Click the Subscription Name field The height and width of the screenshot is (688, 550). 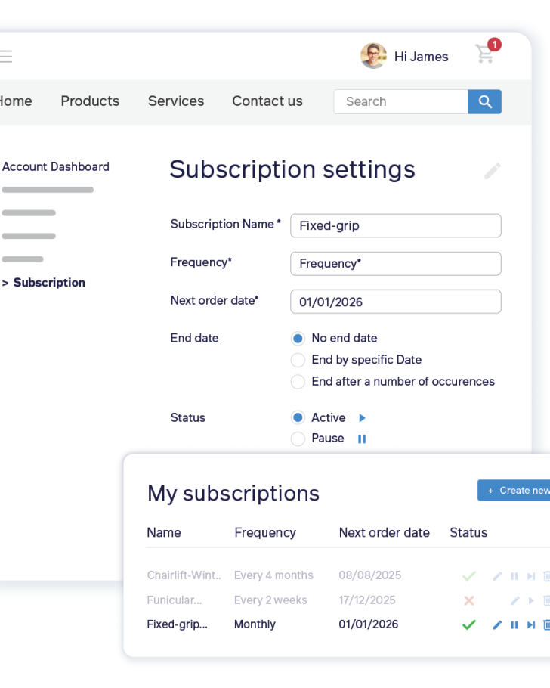(396, 225)
